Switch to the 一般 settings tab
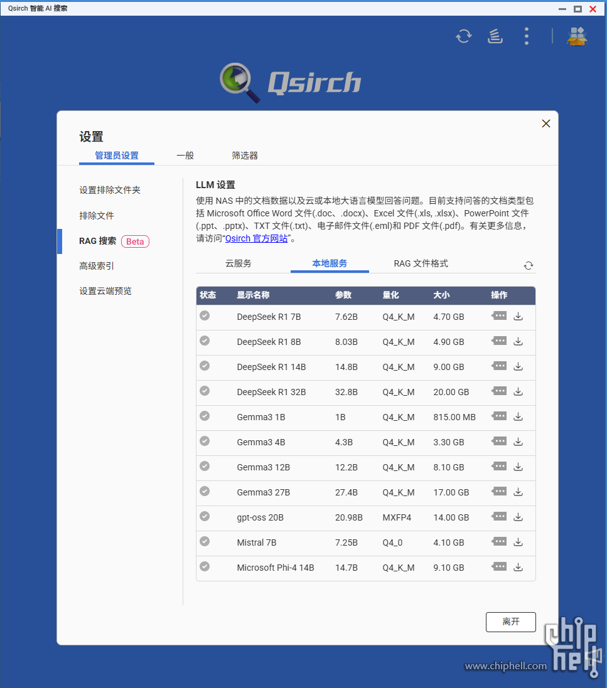 185,156
